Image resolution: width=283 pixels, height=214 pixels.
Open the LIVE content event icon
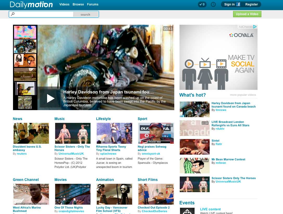(187, 211)
